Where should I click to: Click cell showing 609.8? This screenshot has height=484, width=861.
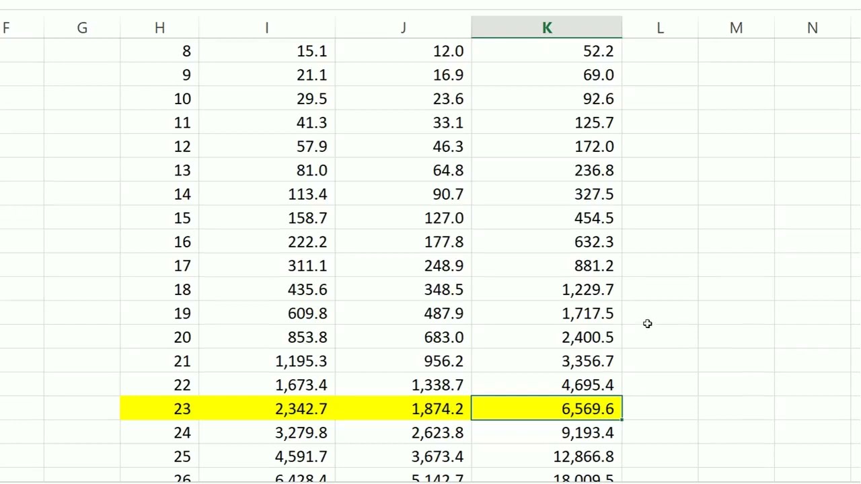[x=267, y=313]
